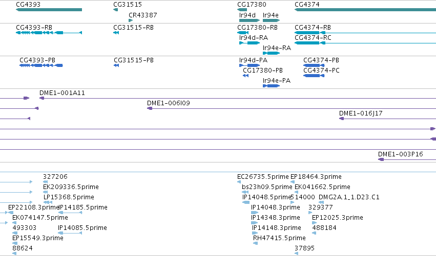Select EST LP15368.5prime
436x256 pixels.
pyautogui.click(x=69, y=197)
